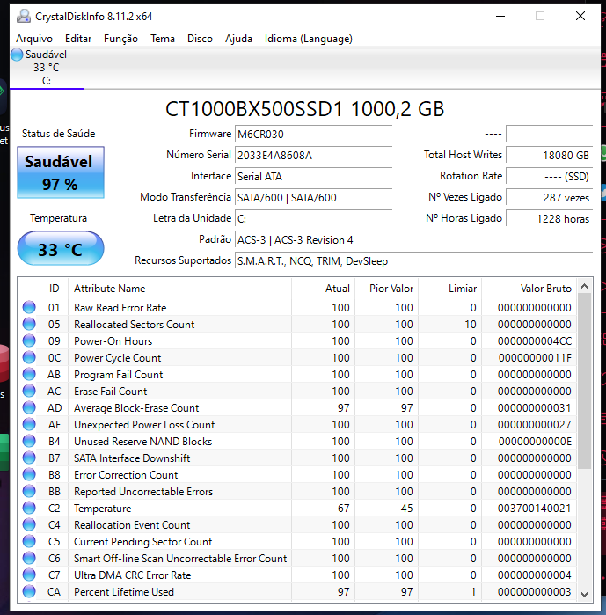
Task: Click status orb for Smart Off-line Scan row
Action: point(29,558)
